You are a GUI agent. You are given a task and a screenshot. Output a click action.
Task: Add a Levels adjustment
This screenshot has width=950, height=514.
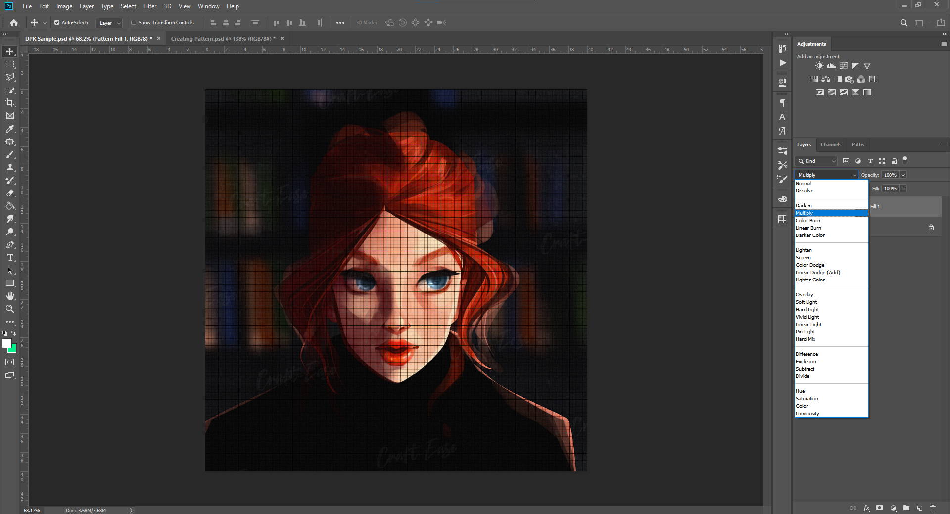[x=832, y=66]
